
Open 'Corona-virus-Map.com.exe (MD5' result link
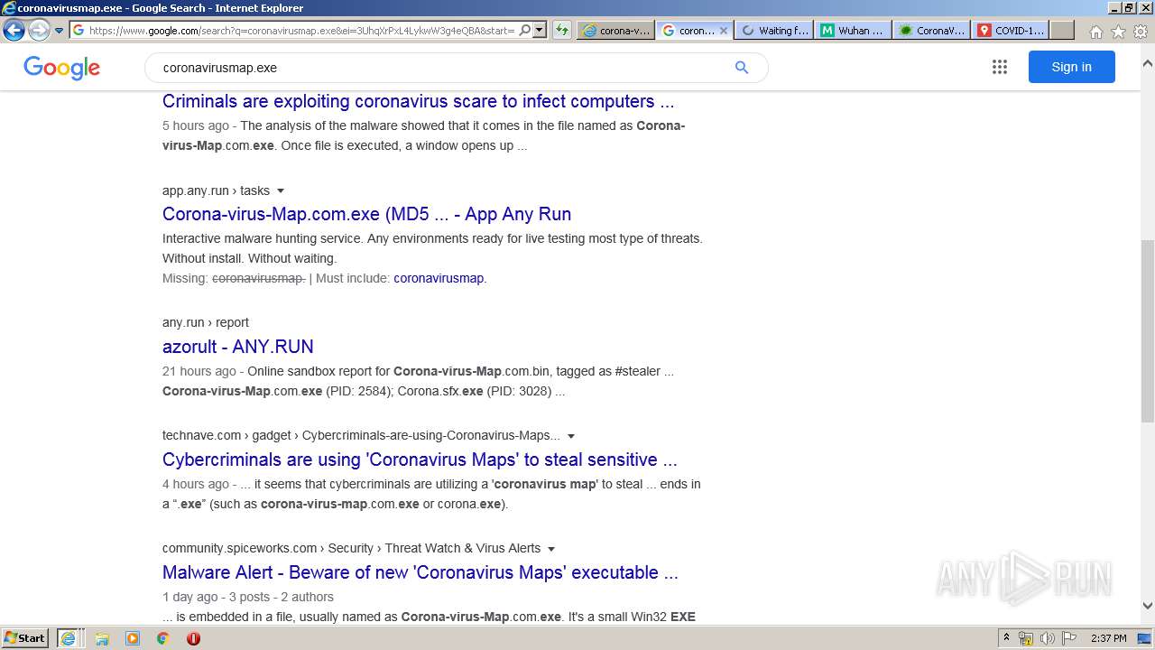[366, 214]
